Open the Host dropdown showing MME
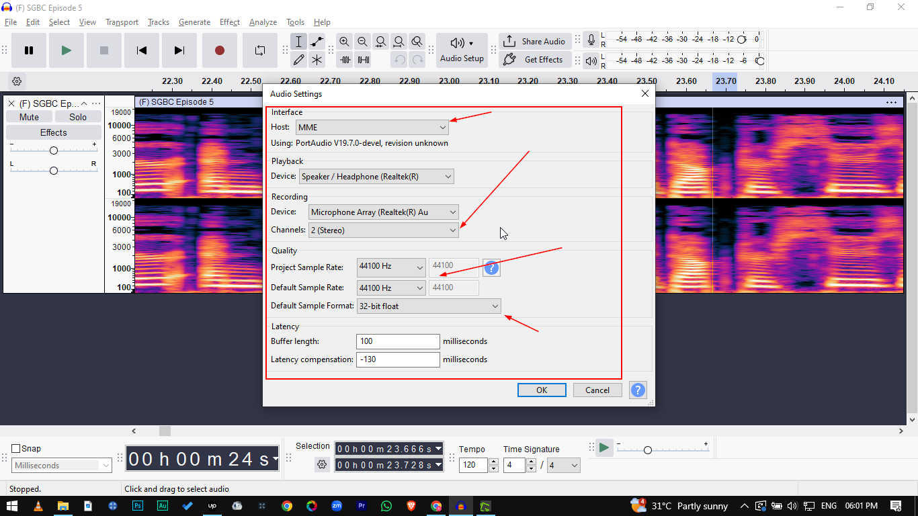Image resolution: width=918 pixels, height=516 pixels. click(x=372, y=127)
